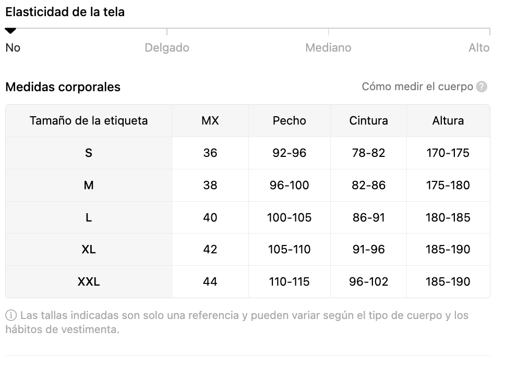Click the 'MX' column header
Viewport: 505px width, 368px height.
210,120
